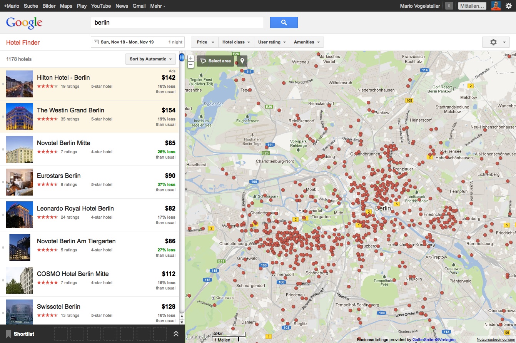Open the Sort by Automatic dropdown
This screenshot has height=343, width=516.
point(150,59)
